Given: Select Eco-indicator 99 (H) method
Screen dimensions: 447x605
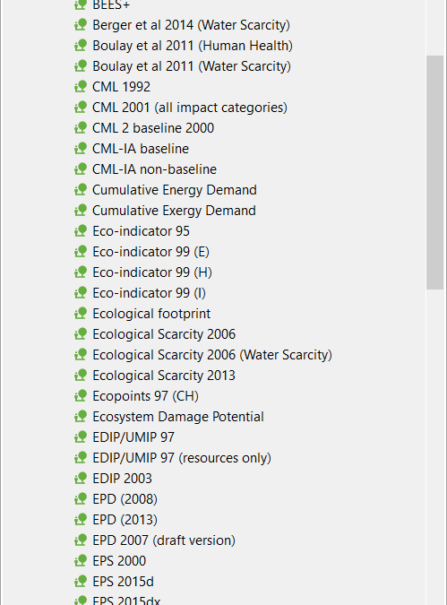Looking at the screenshot, I should tap(152, 272).
